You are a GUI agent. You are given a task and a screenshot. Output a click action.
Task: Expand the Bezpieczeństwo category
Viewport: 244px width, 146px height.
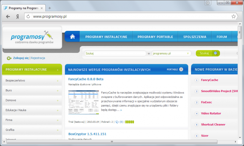tap(32, 80)
